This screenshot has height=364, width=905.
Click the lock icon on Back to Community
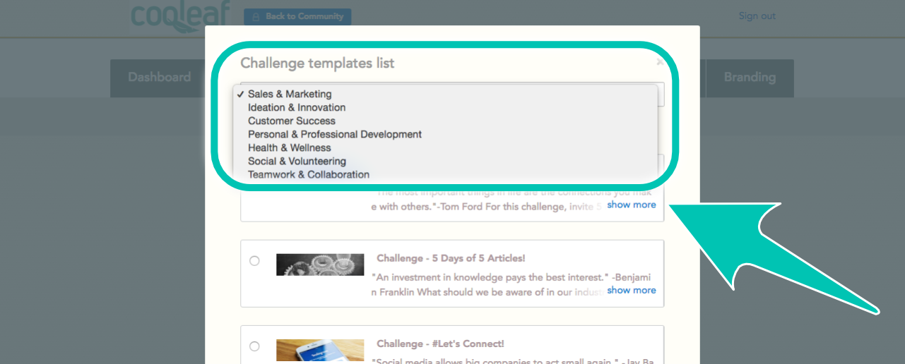256,16
